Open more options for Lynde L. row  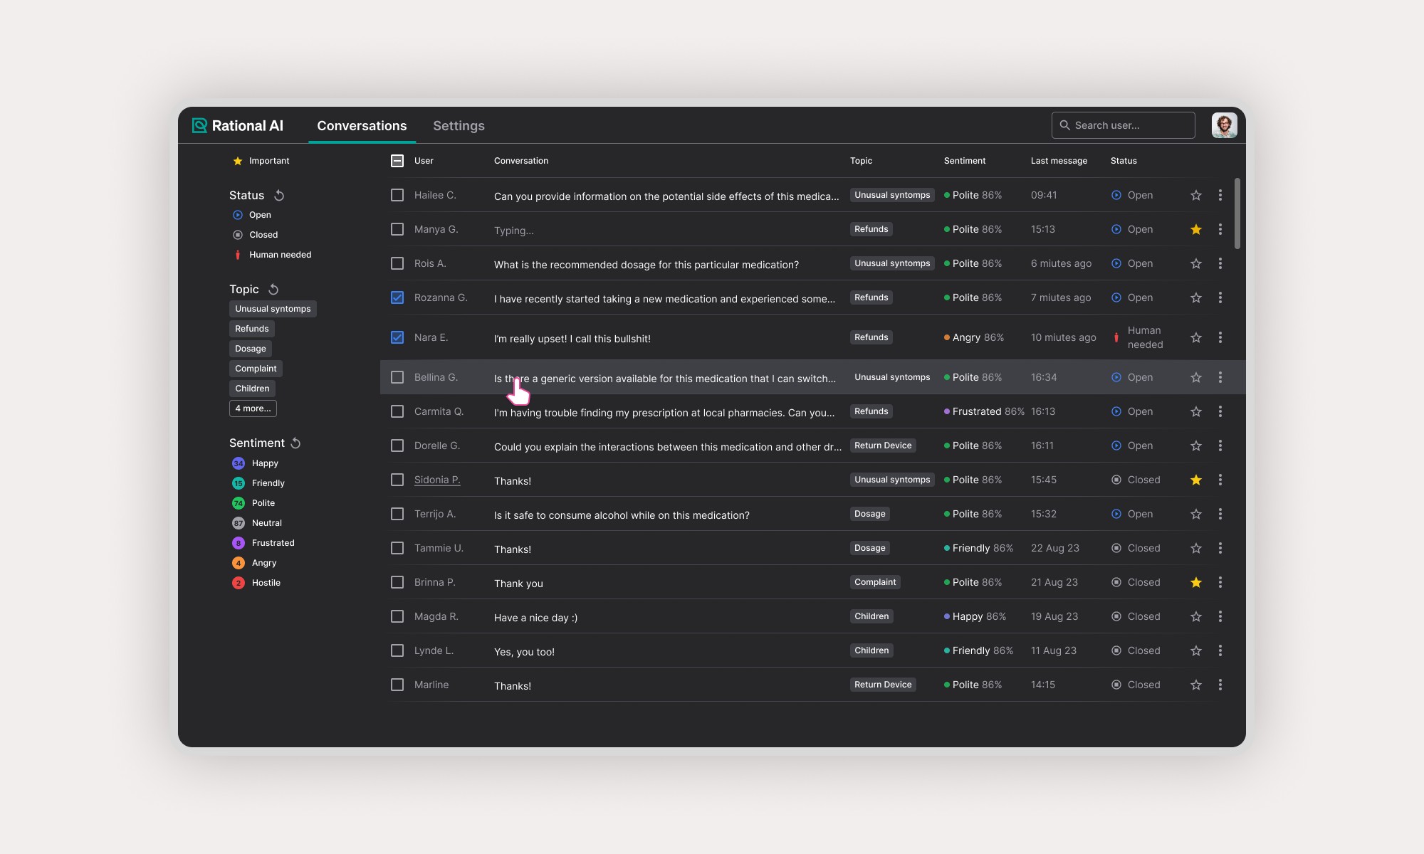coord(1220,650)
